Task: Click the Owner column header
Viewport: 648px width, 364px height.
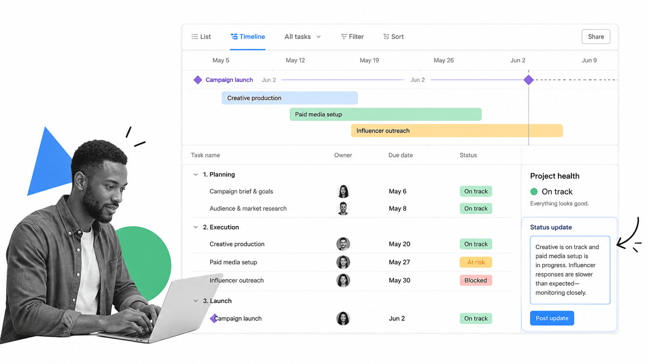Action: 343,155
